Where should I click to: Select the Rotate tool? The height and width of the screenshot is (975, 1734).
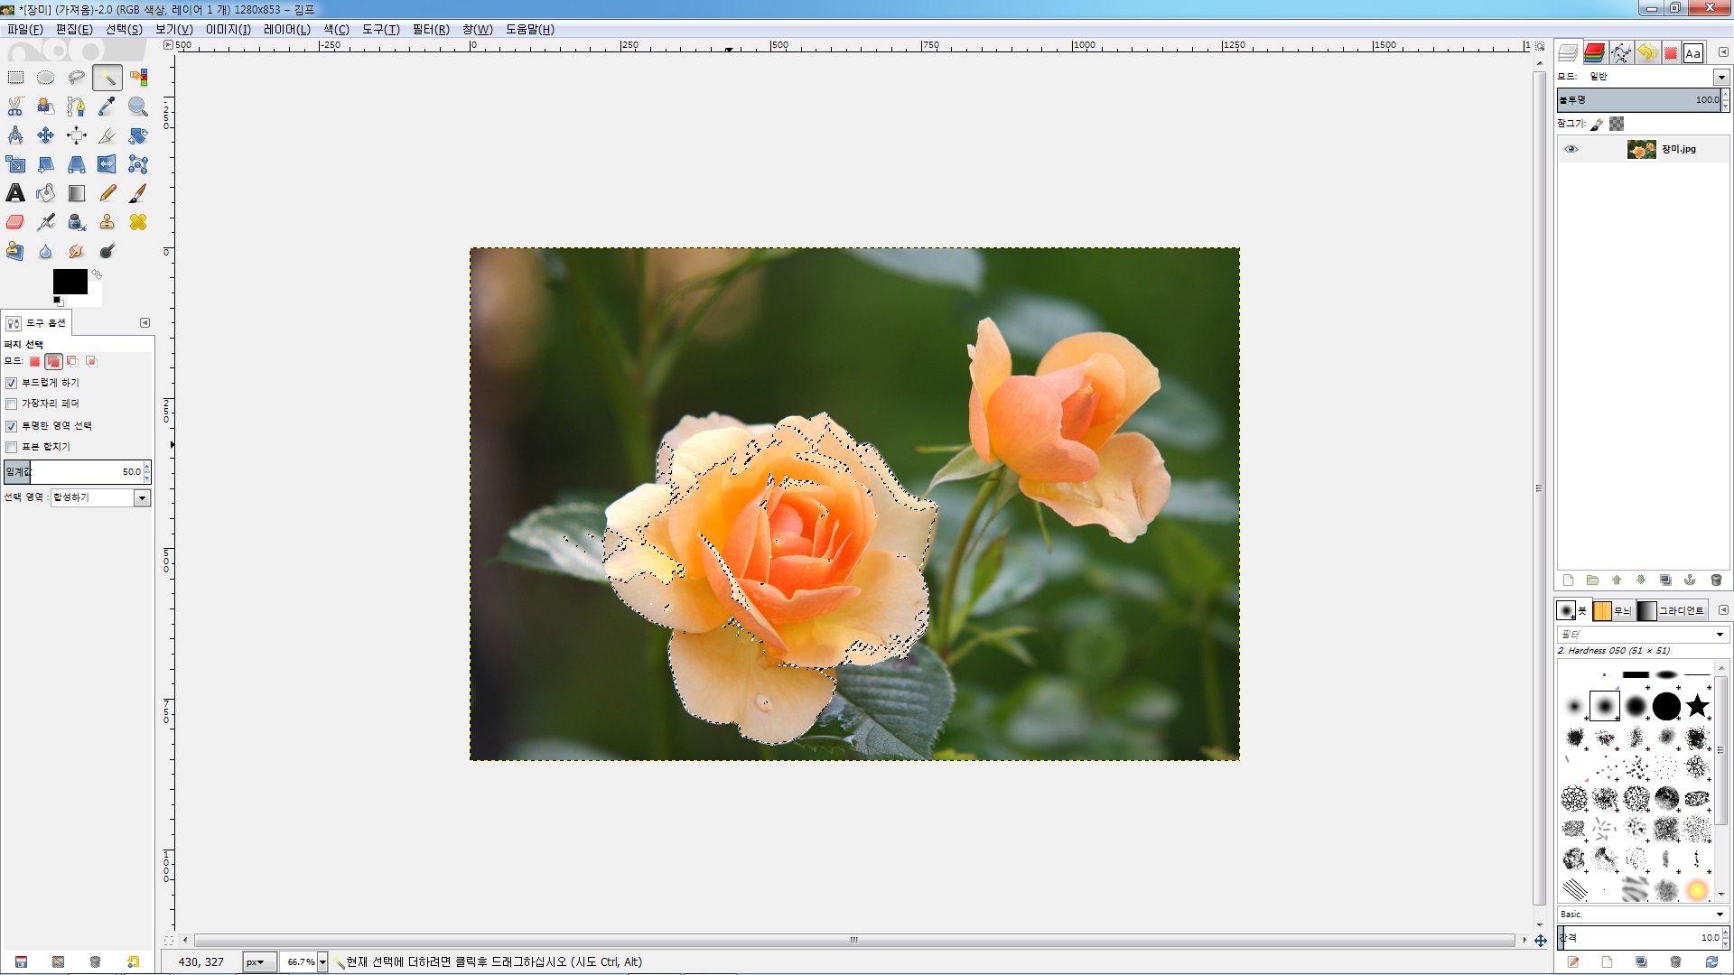[138, 135]
